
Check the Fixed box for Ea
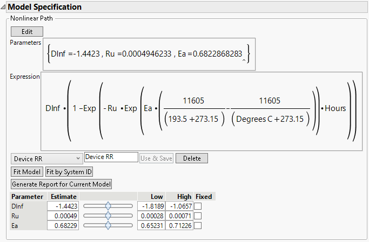(x=198, y=225)
